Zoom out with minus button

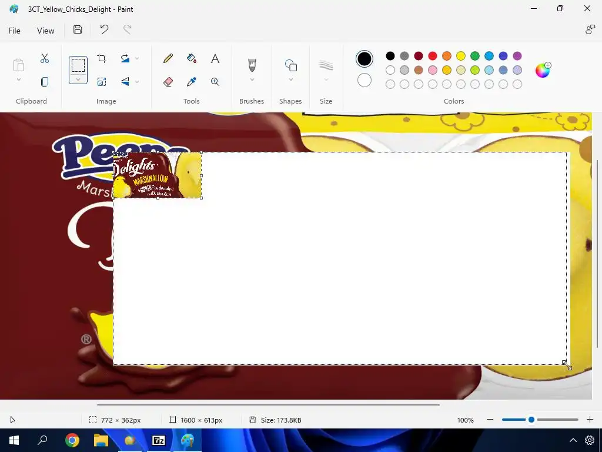tap(490, 419)
